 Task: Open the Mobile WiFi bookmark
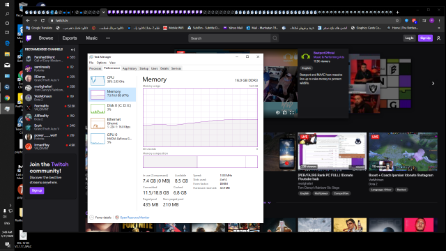(174, 28)
